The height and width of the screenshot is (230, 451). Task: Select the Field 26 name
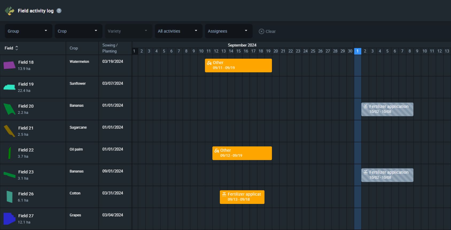pos(26,194)
